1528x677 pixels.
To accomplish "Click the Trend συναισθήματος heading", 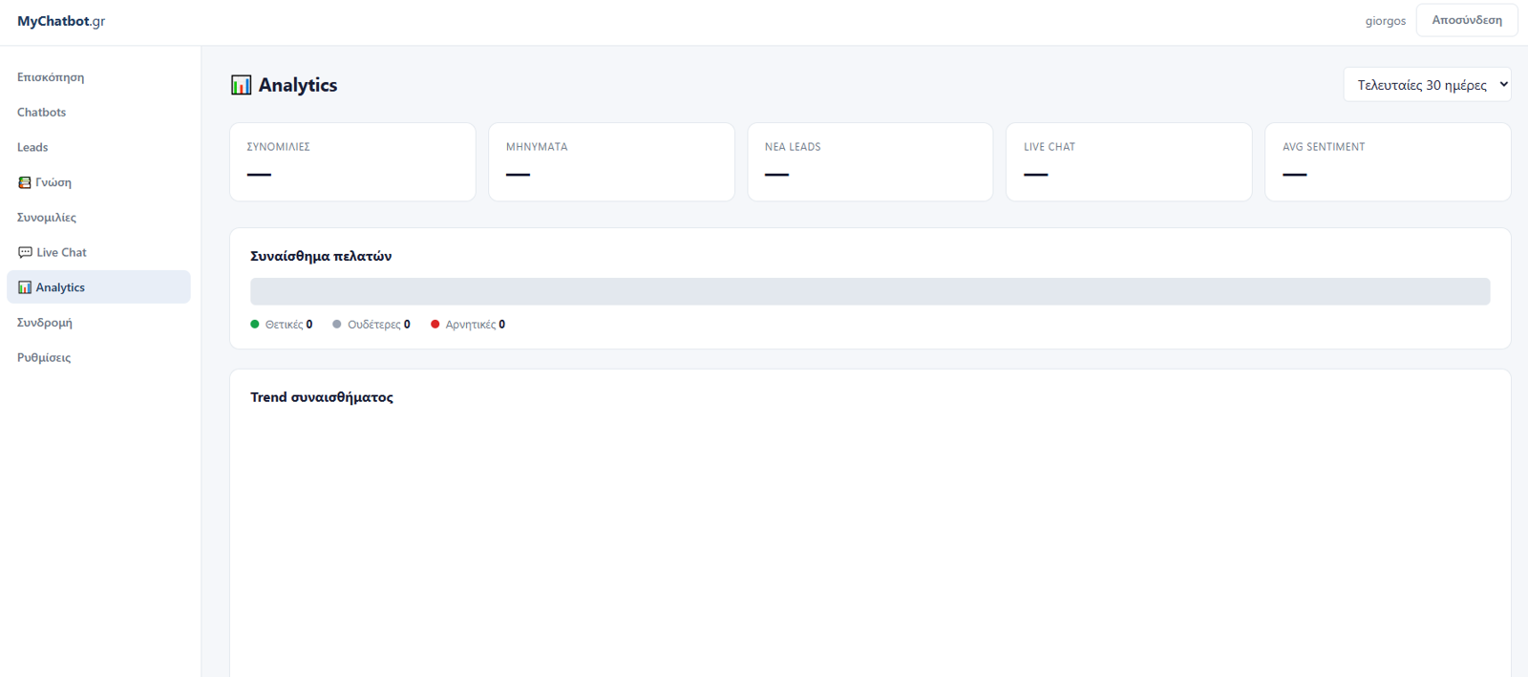I will point(322,397).
